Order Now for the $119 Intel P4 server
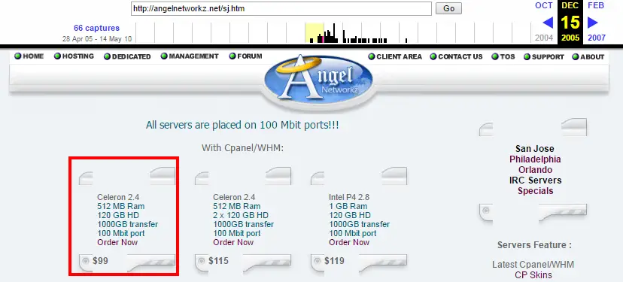Viewport: 623px width, 282px height. 349,242
